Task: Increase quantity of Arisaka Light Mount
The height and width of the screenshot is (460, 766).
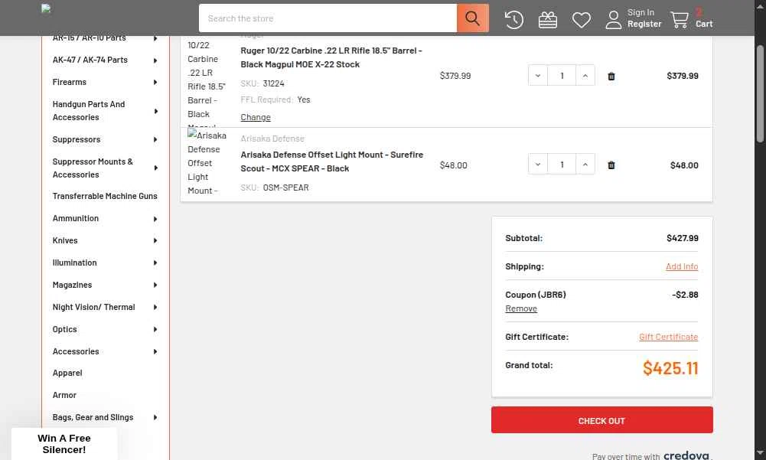Action: click(585, 165)
